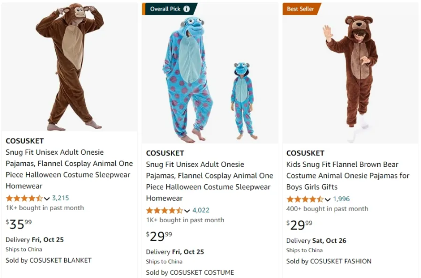Expand rating dropdown for blue monster onesie

pyautogui.click(x=187, y=211)
